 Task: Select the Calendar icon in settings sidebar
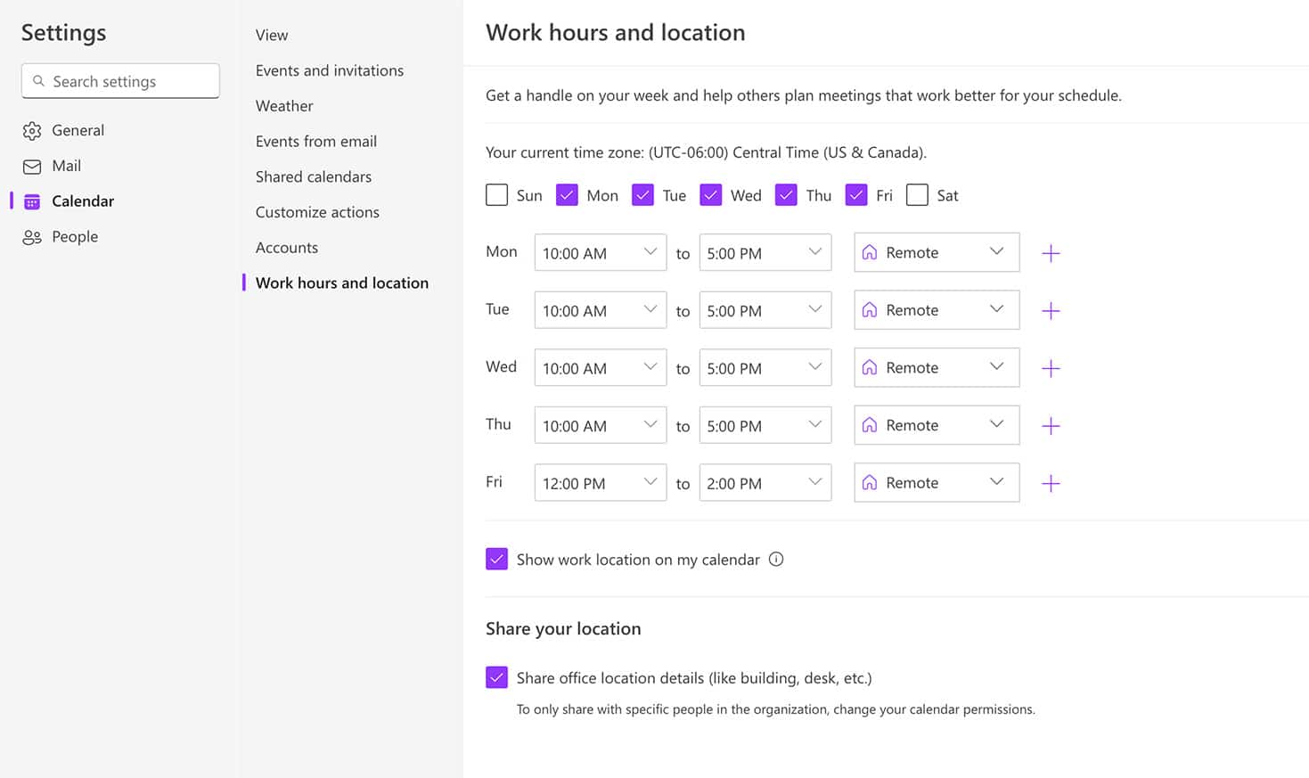point(32,201)
